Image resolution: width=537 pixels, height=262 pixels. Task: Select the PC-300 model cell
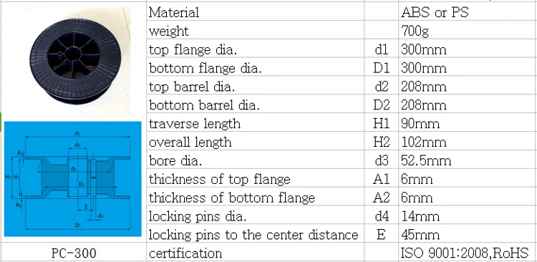[x=74, y=253]
